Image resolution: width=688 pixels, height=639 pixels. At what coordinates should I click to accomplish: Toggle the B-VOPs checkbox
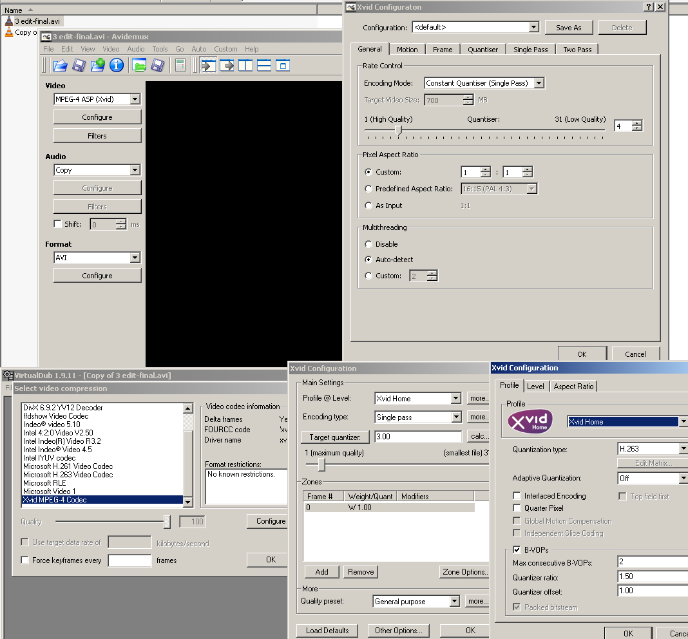coord(517,549)
